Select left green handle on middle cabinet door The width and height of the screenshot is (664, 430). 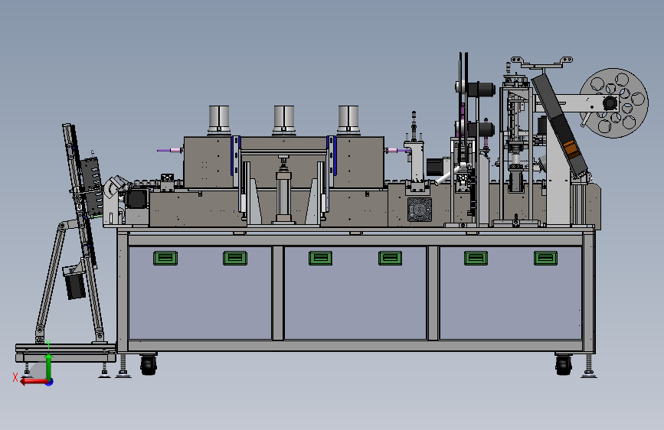click(x=321, y=258)
